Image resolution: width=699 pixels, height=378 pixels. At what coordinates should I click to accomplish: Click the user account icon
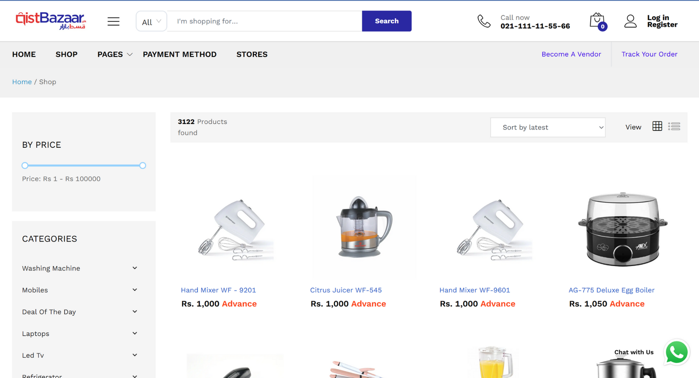[630, 21]
